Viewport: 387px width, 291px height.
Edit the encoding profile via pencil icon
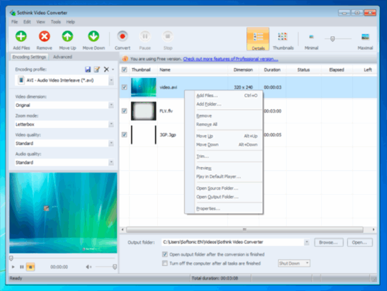click(97, 70)
